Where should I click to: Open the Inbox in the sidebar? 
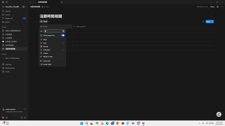(14, 22)
